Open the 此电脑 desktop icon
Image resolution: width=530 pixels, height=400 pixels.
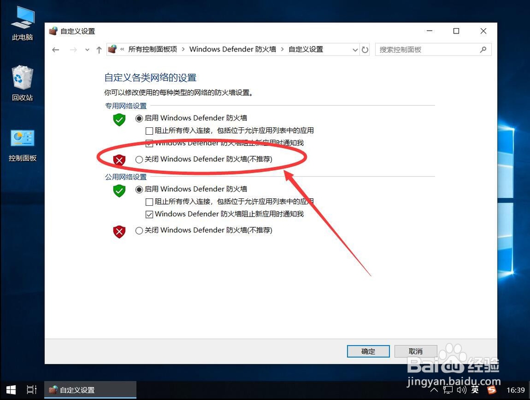click(22, 23)
